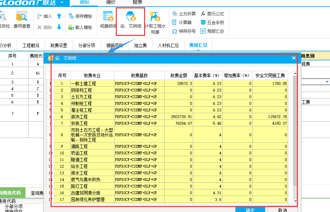
Task: Click 安全文明施工费 column header
Action: tap(270, 75)
